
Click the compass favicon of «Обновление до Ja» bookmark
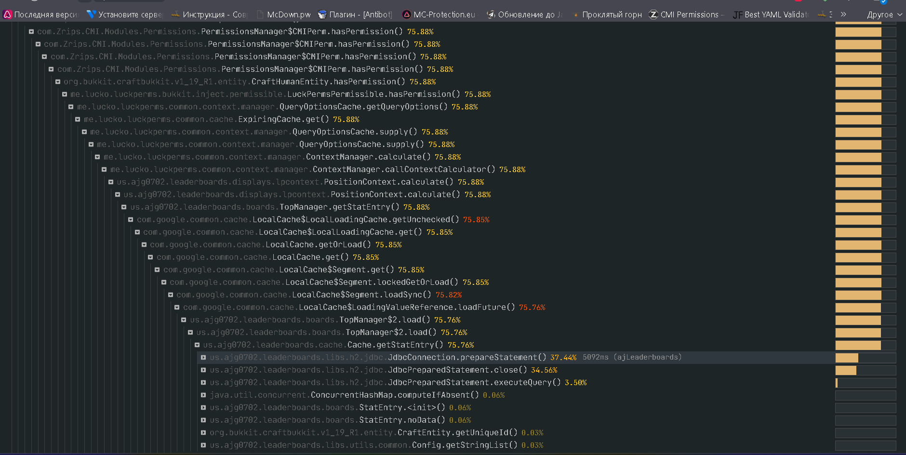pyautogui.click(x=491, y=14)
